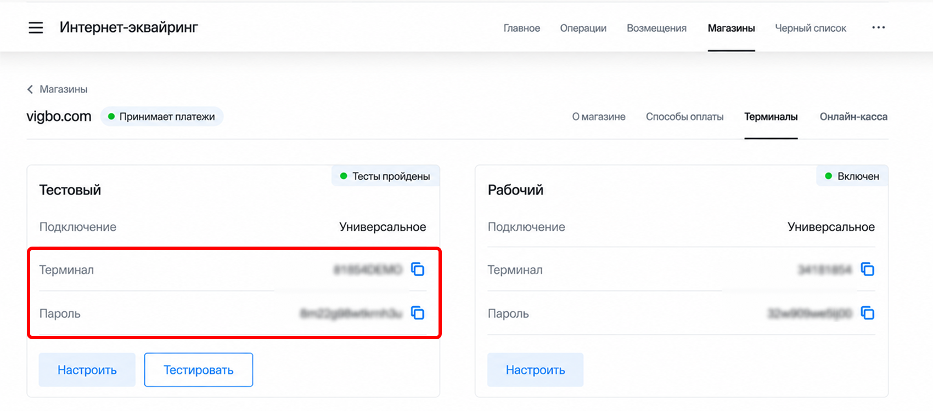Viewport: 933px width, 411px height.
Task: Click the blurred working password value
Action: (810, 313)
